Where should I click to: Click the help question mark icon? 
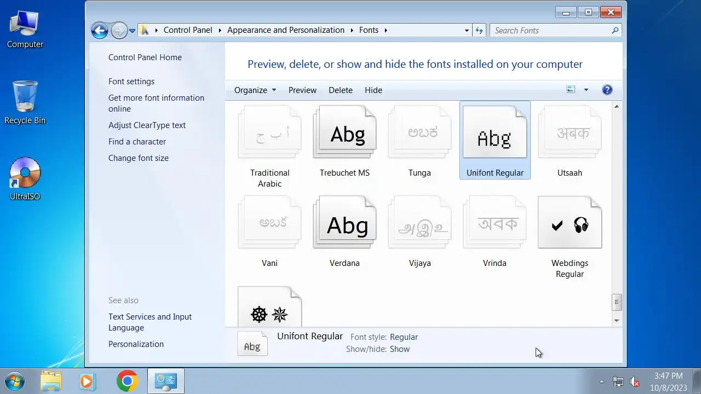click(607, 90)
